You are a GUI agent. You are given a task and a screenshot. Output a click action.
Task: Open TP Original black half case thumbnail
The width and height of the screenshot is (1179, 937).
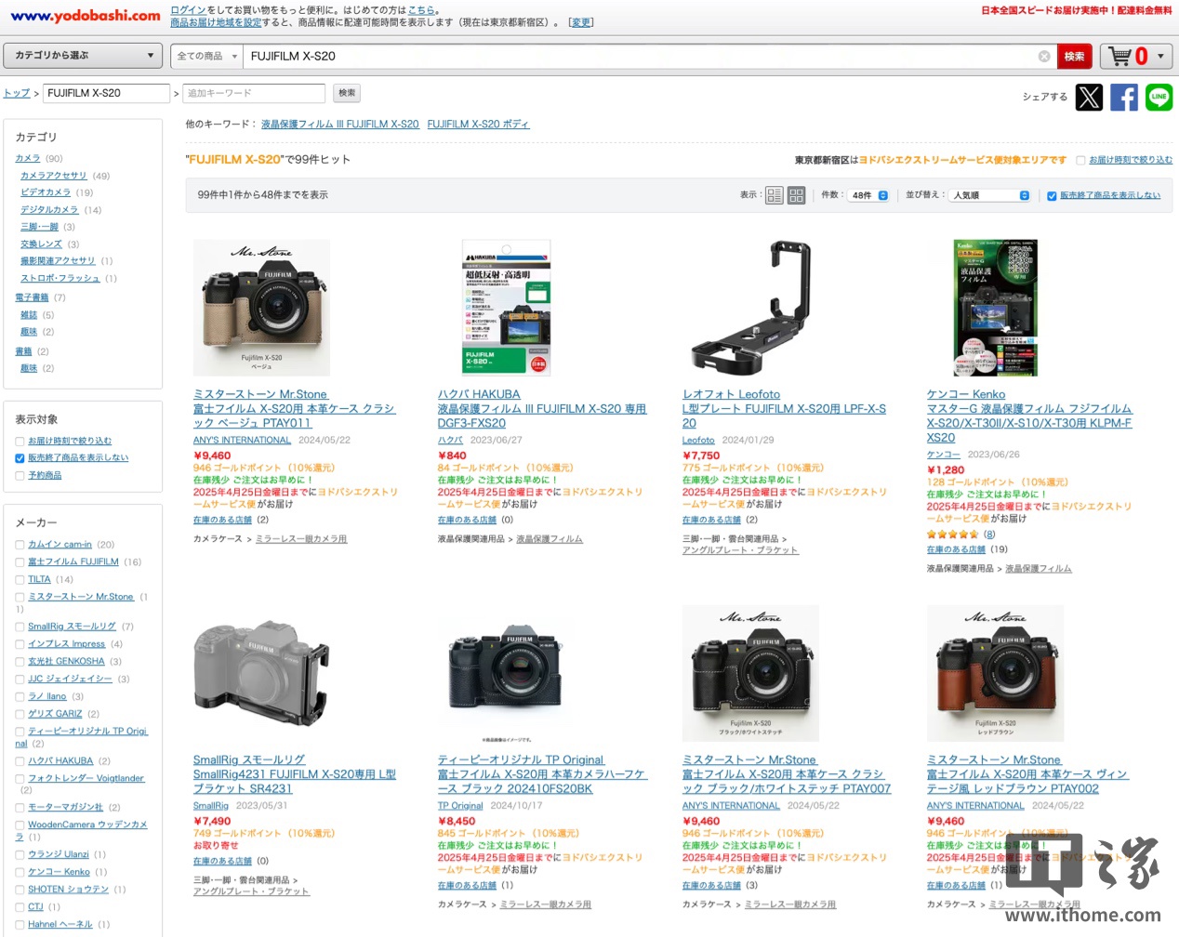pyautogui.click(x=506, y=673)
